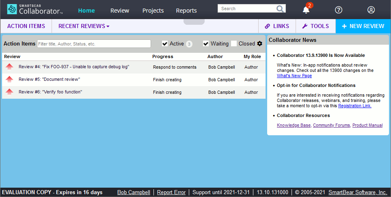The width and height of the screenshot is (391, 197).
Task: Click the search magnifying glass icon
Action: pyautogui.click(x=280, y=9)
